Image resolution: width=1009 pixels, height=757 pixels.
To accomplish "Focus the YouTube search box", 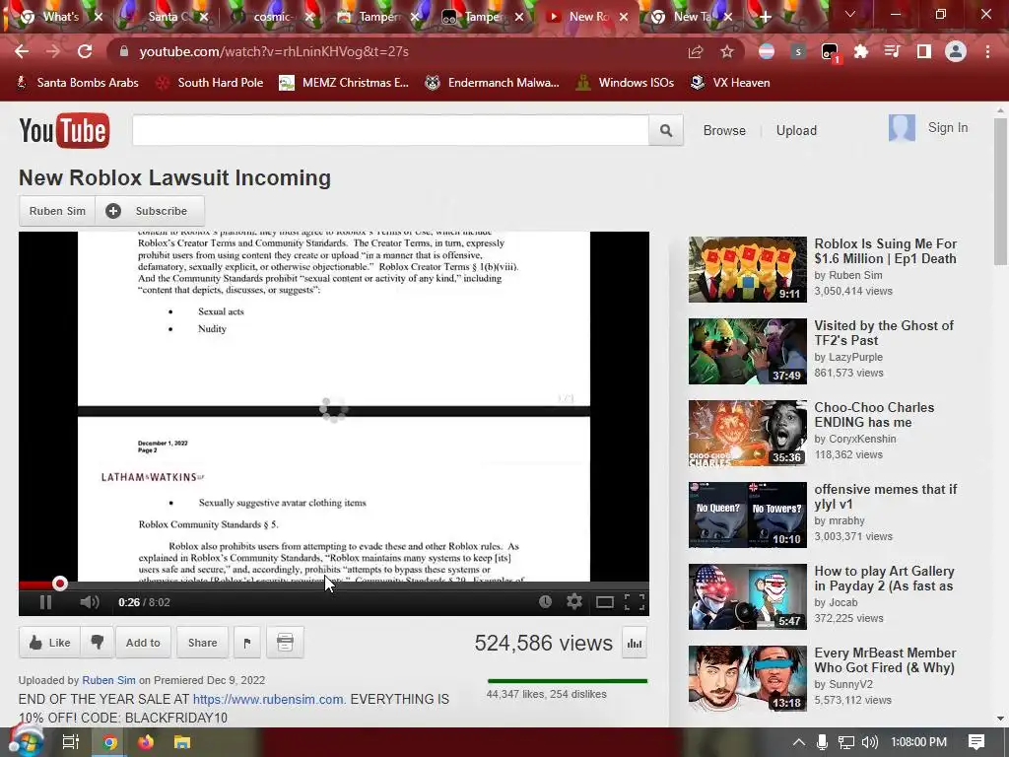I will (390, 131).
